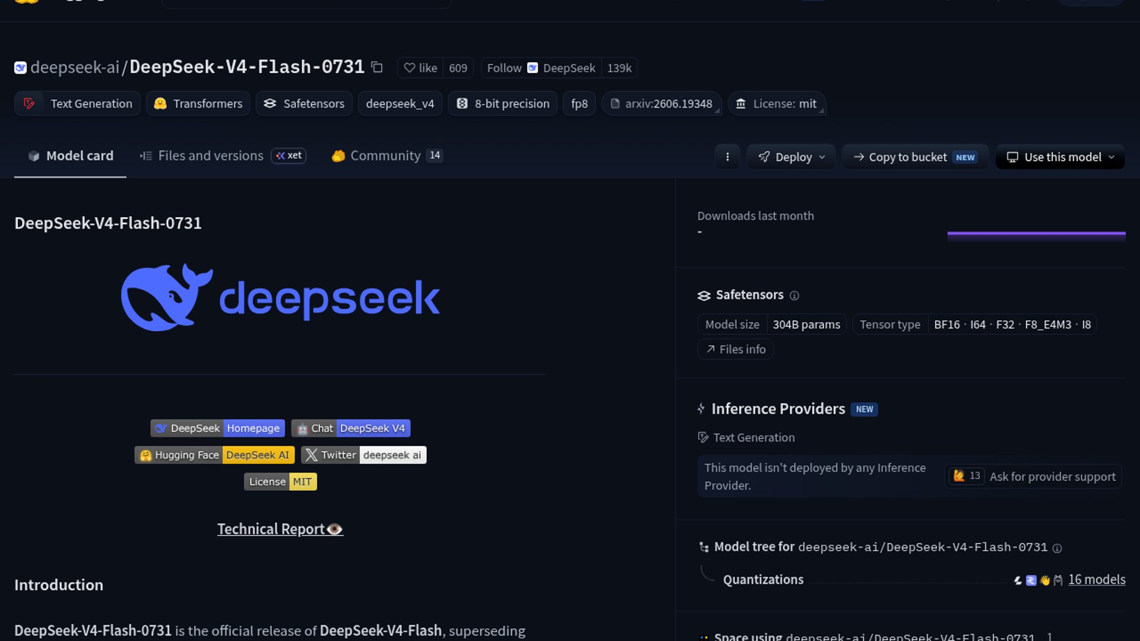Click the DeepSeek whale logo image
The height and width of the screenshot is (641, 1140).
tap(280, 297)
